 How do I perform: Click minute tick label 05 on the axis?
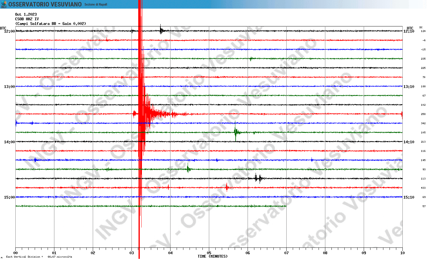tap(209, 253)
